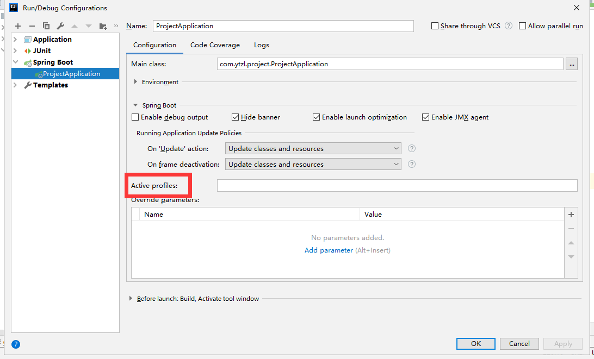
Task: Select Application node in tree
Action: (x=52, y=39)
